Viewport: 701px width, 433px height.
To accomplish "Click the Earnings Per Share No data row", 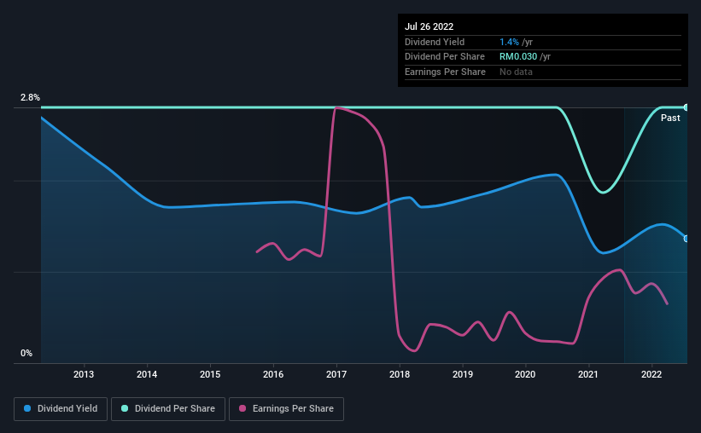I will click(x=543, y=72).
